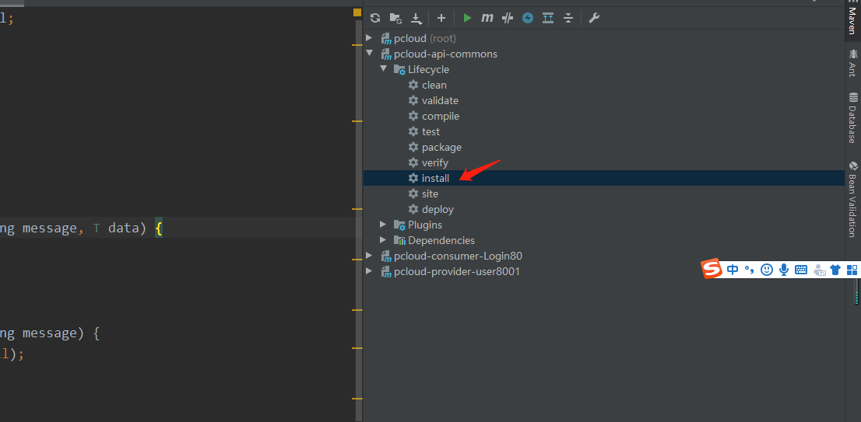The height and width of the screenshot is (422, 861).
Task: Select the clean lifecycle goal
Action: [x=434, y=85]
